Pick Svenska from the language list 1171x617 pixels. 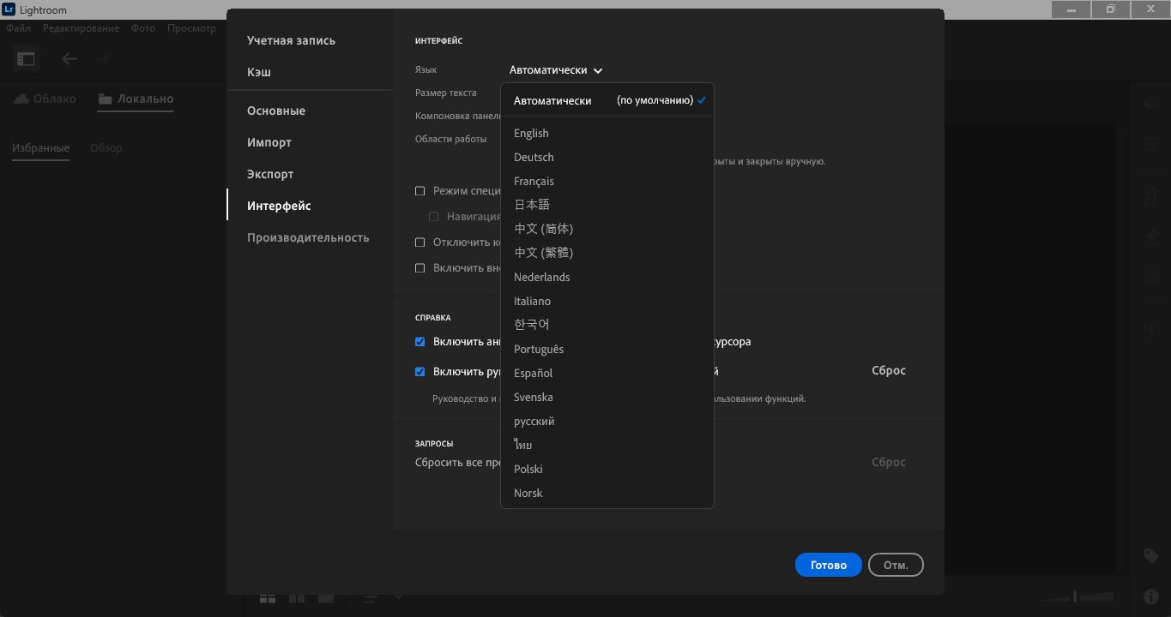pos(607,397)
